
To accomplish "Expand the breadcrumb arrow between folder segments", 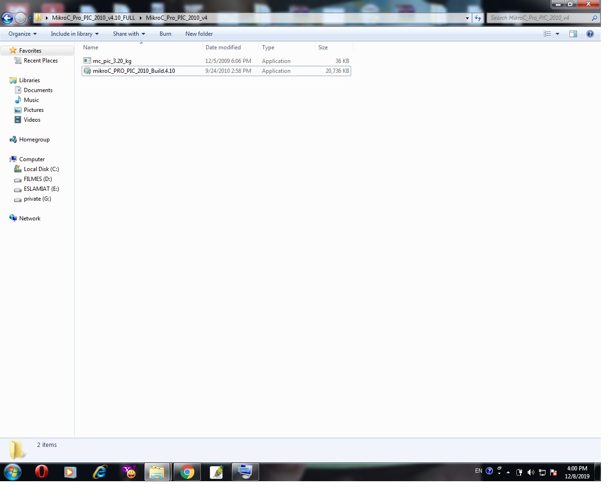I will pos(140,18).
